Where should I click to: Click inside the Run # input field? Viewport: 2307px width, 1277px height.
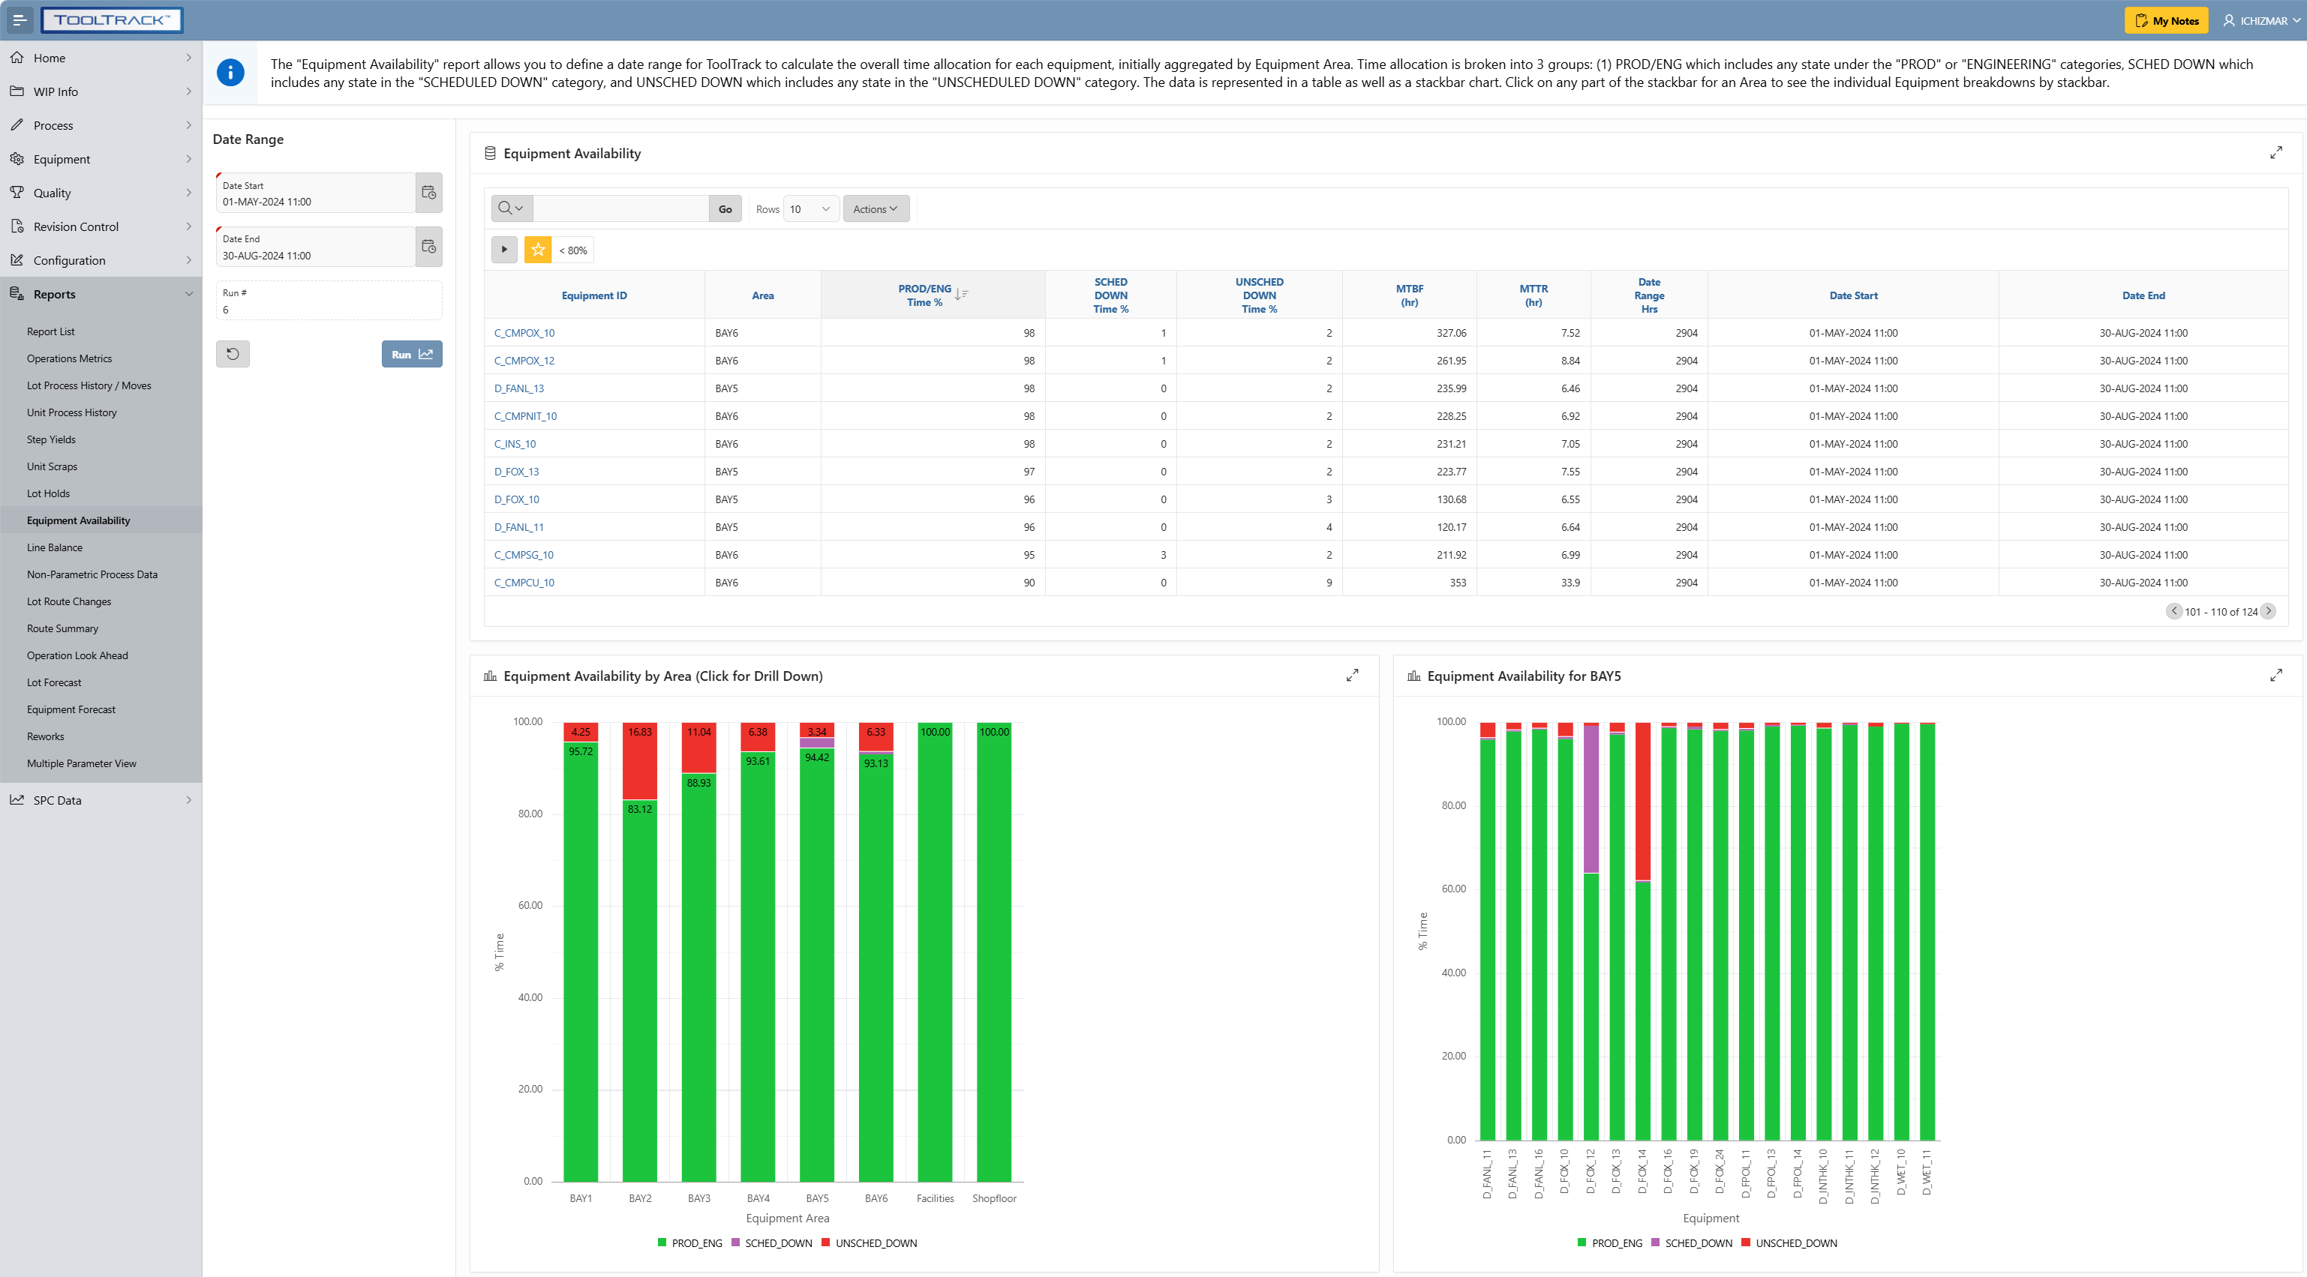[x=328, y=309]
